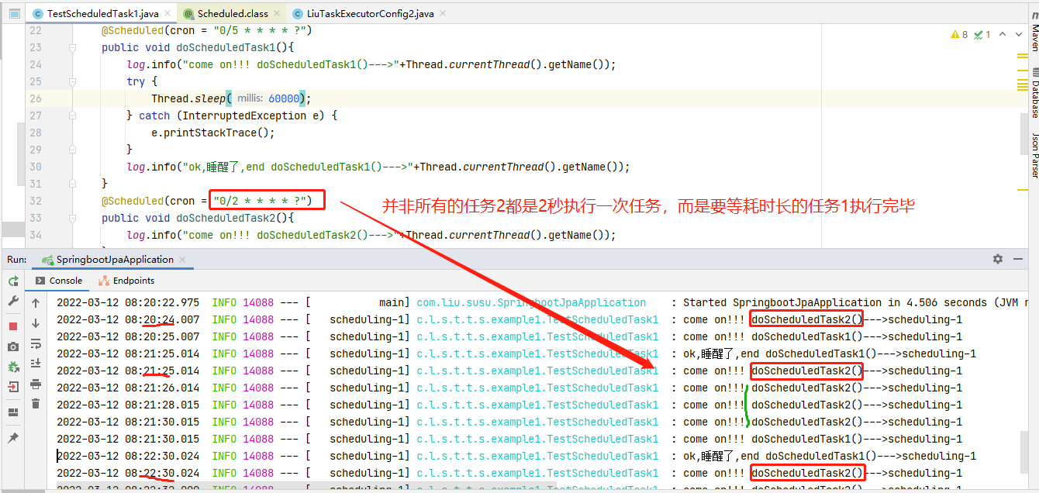The height and width of the screenshot is (493, 1039).
Task: Toggle soft-wrap for console output
Action: pos(35,344)
